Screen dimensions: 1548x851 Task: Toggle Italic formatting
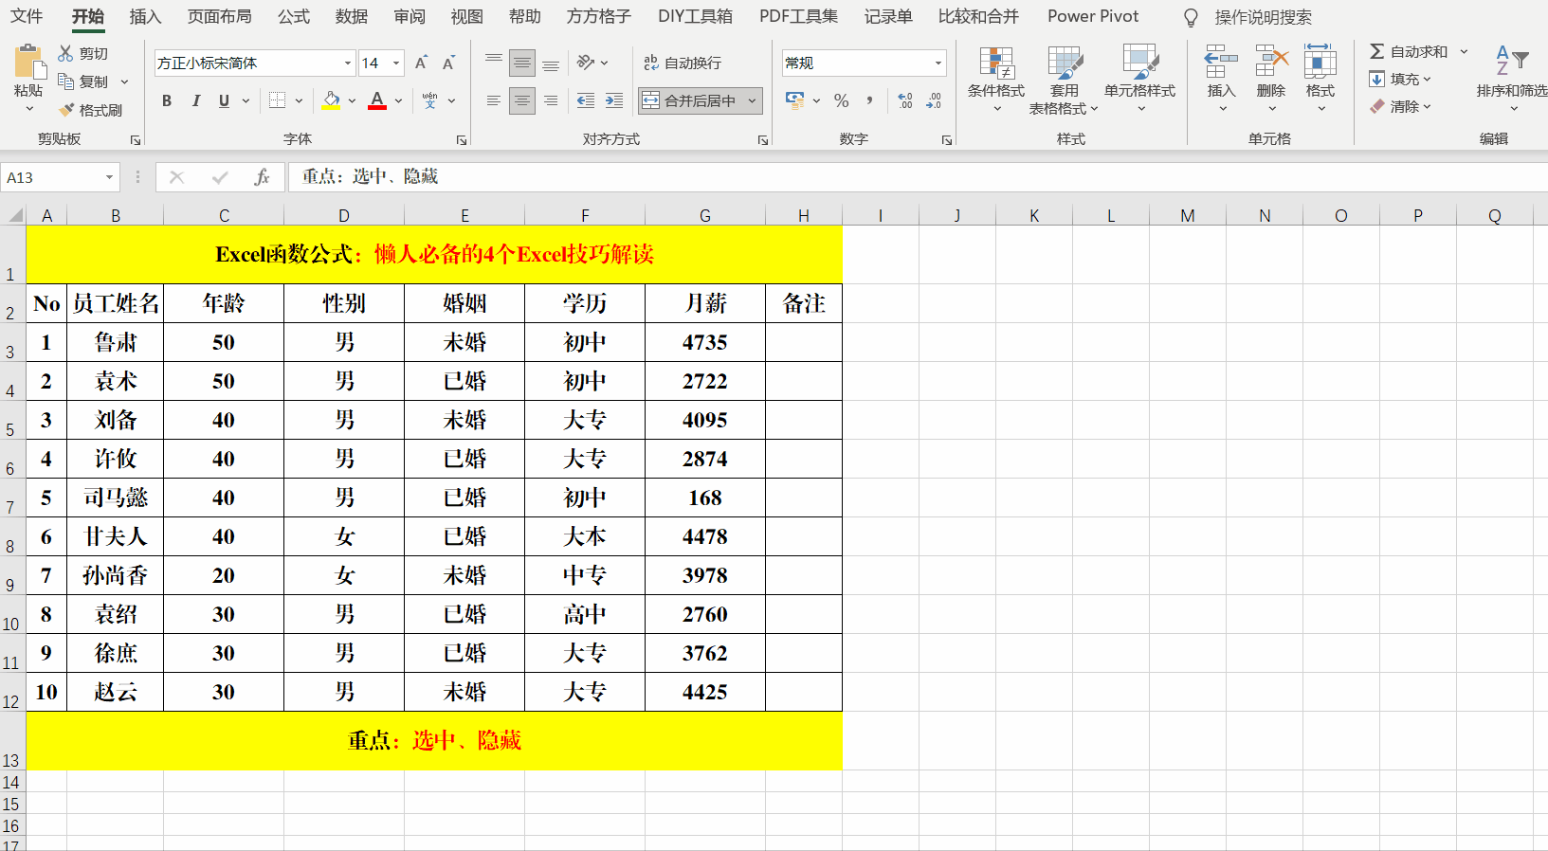(x=195, y=100)
